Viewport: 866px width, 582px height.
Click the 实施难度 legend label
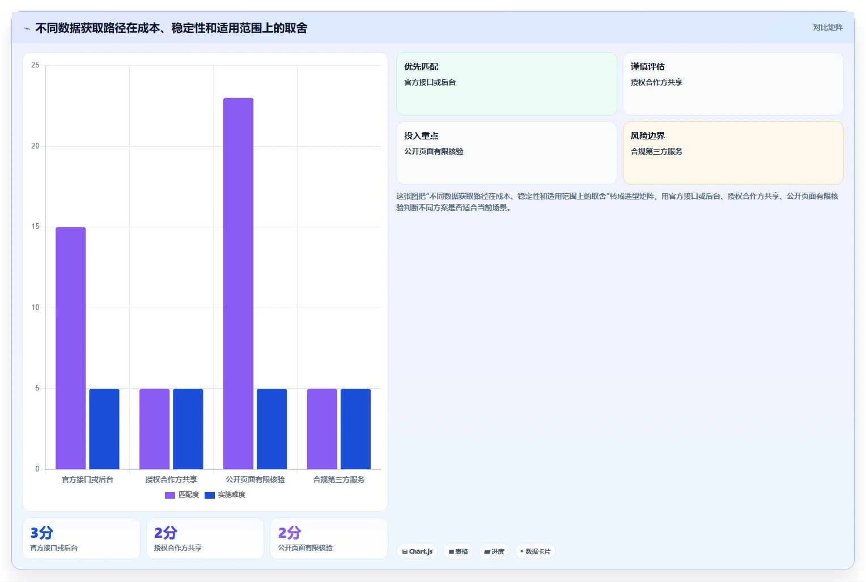(232, 495)
